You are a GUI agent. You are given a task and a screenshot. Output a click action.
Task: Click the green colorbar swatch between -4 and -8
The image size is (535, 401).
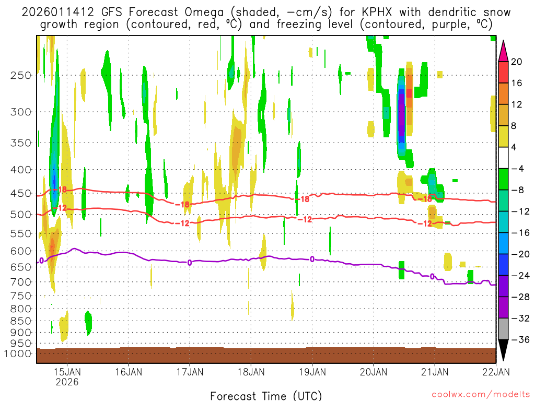coord(503,180)
